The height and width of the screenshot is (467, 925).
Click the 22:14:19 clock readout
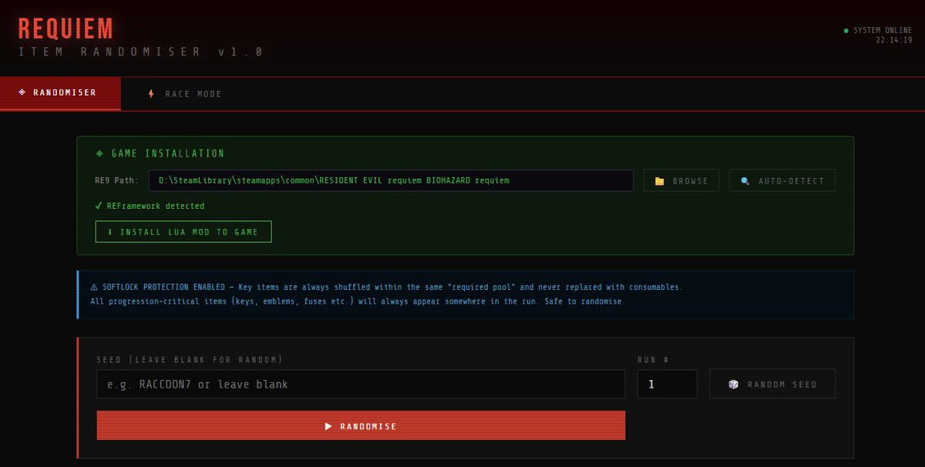click(894, 40)
